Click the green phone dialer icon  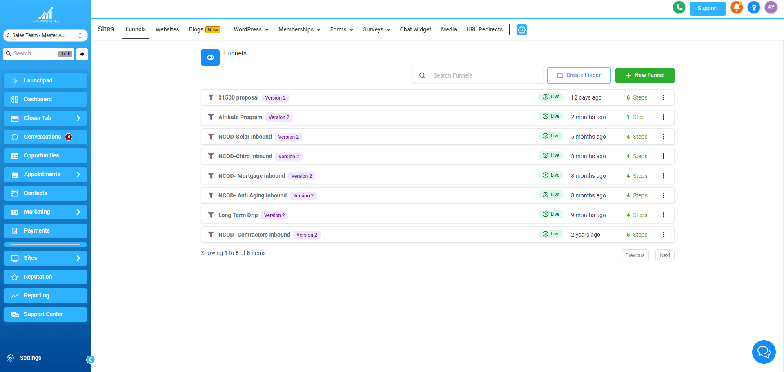[x=679, y=8]
